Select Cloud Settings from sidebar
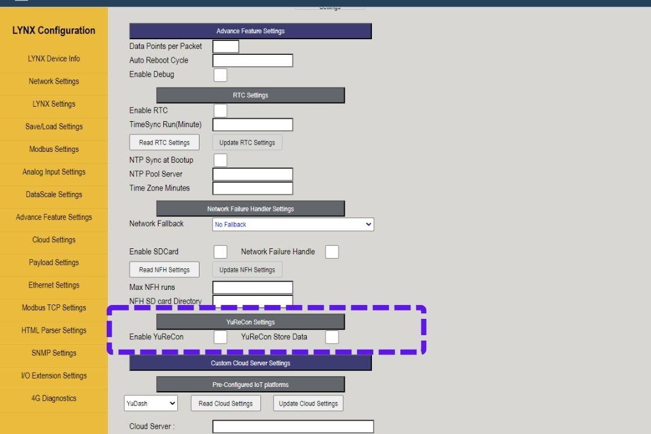Viewport: 651px width, 434px height. click(x=54, y=240)
